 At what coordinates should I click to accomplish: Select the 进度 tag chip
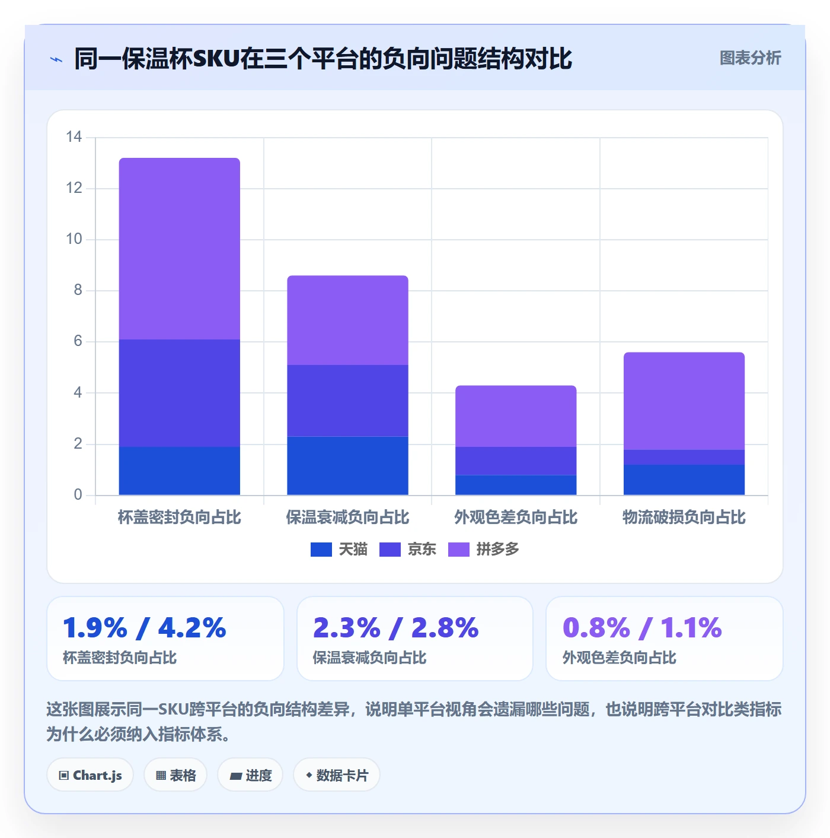(250, 775)
